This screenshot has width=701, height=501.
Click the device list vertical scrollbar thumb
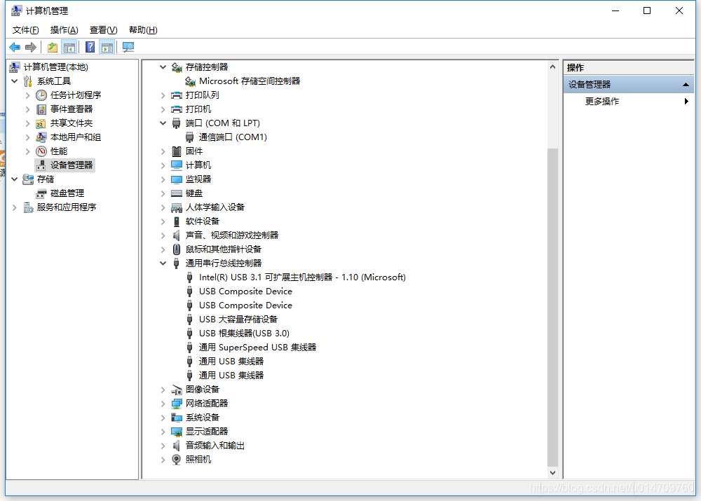click(552, 307)
